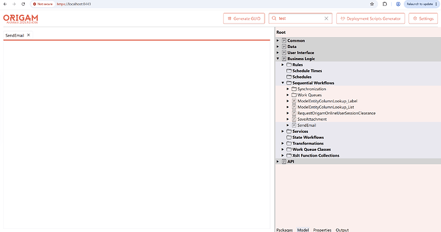The height and width of the screenshot is (232, 441).
Task: Click ModelEntityColumnLookup_List workflow icon
Action: click(294, 107)
